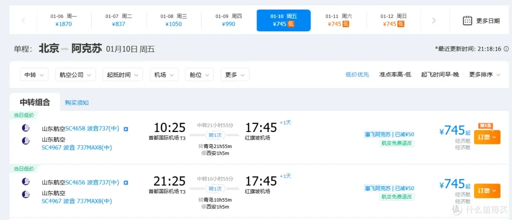Expand the 更多排序 sort dropdown

[x=485, y=75]
